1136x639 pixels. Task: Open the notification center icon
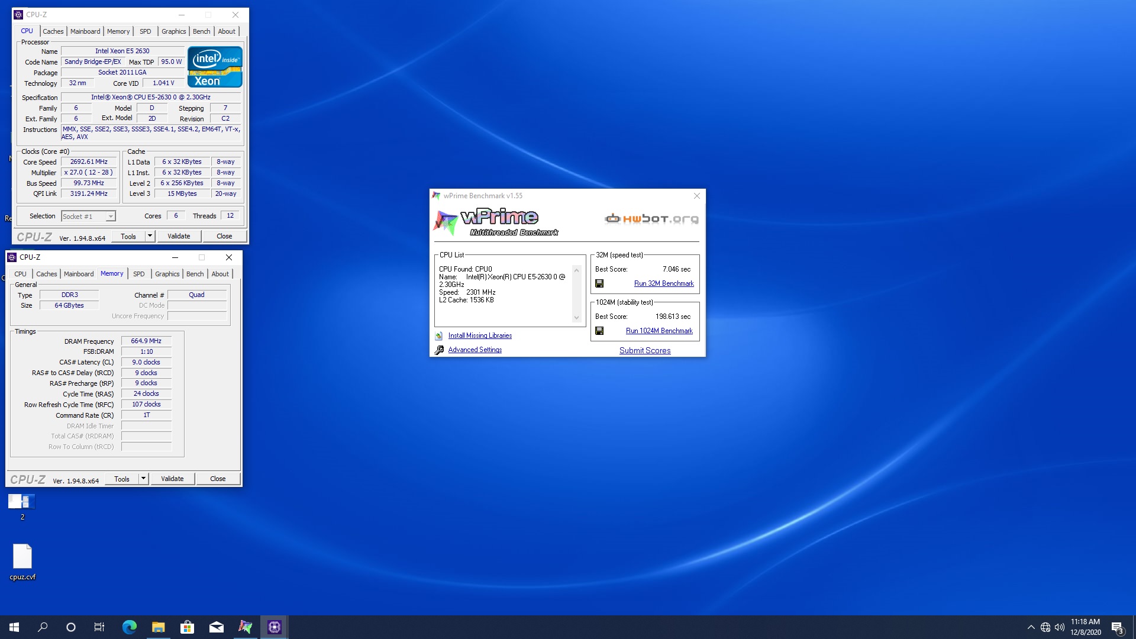[1117, 627]
